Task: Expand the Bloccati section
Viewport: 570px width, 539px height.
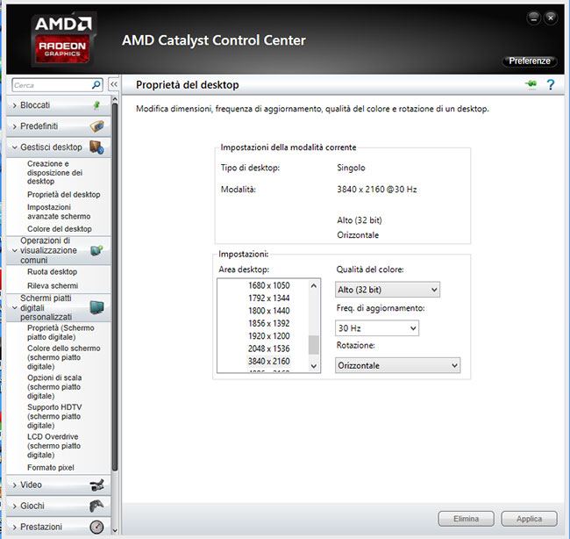Action: pos(58,105)
